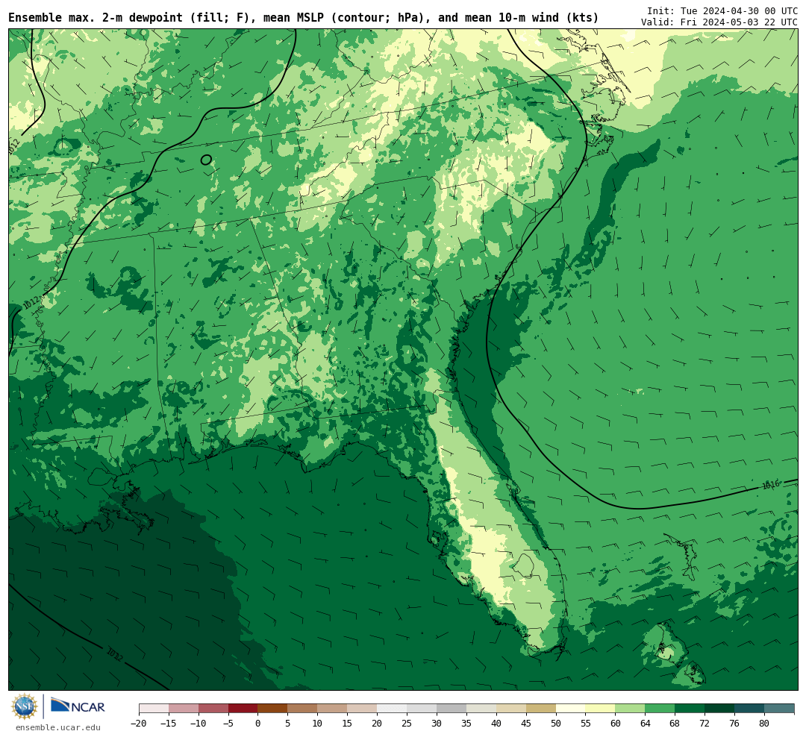Select the 'Init: Tue 2024-04-30 00 UTC' text
Screen dimensions: 806x737
tap(722, 10)
